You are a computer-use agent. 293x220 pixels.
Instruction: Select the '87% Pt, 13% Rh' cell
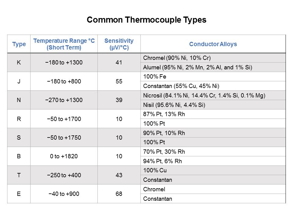[x=213, y=114]
